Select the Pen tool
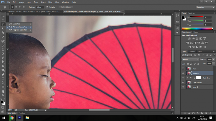 coord(3,75)
